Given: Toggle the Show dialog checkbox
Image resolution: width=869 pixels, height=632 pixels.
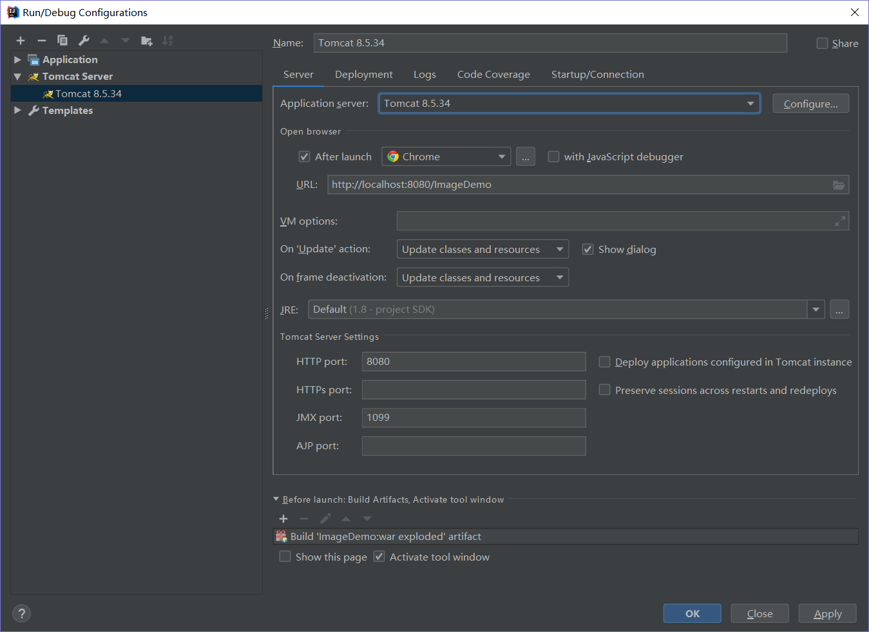Looking at the screenshot, I should coord(587,249).
